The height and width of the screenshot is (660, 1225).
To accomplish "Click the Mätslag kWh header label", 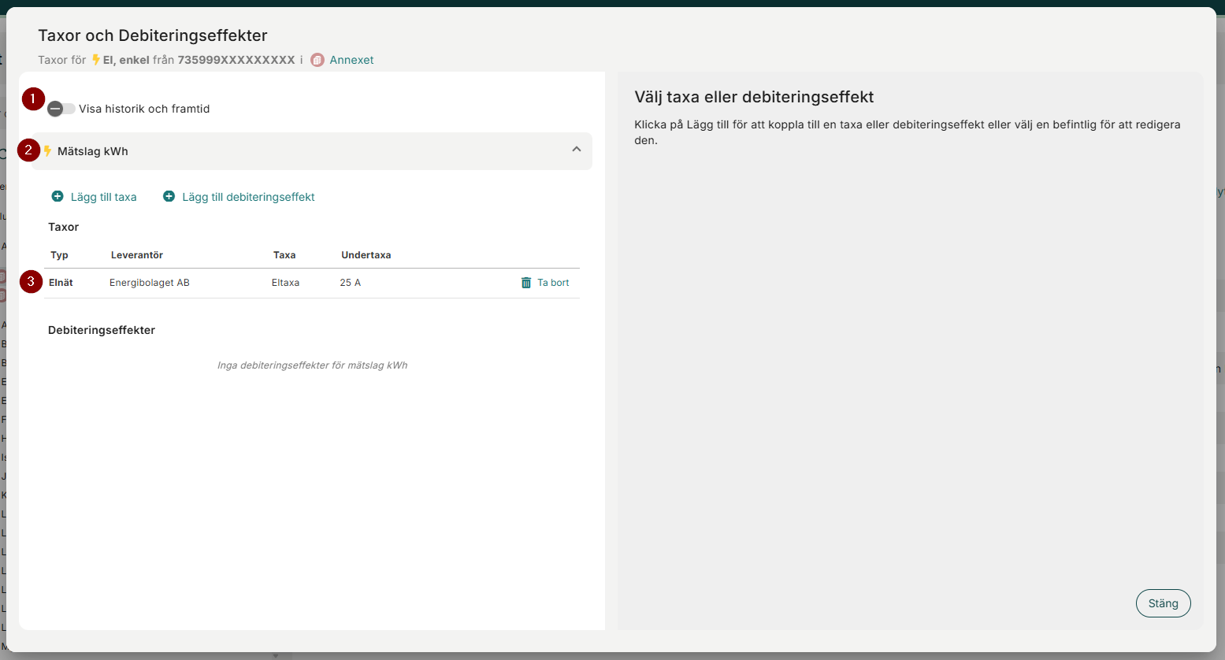I will pyautogui.click(x=93, y=151).
